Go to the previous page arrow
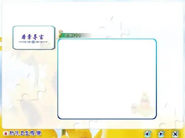The image size is (185, 138). point(148,134)
